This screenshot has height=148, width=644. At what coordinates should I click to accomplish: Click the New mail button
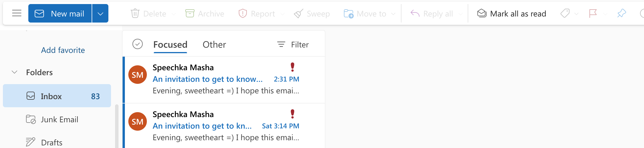[60, 13]
